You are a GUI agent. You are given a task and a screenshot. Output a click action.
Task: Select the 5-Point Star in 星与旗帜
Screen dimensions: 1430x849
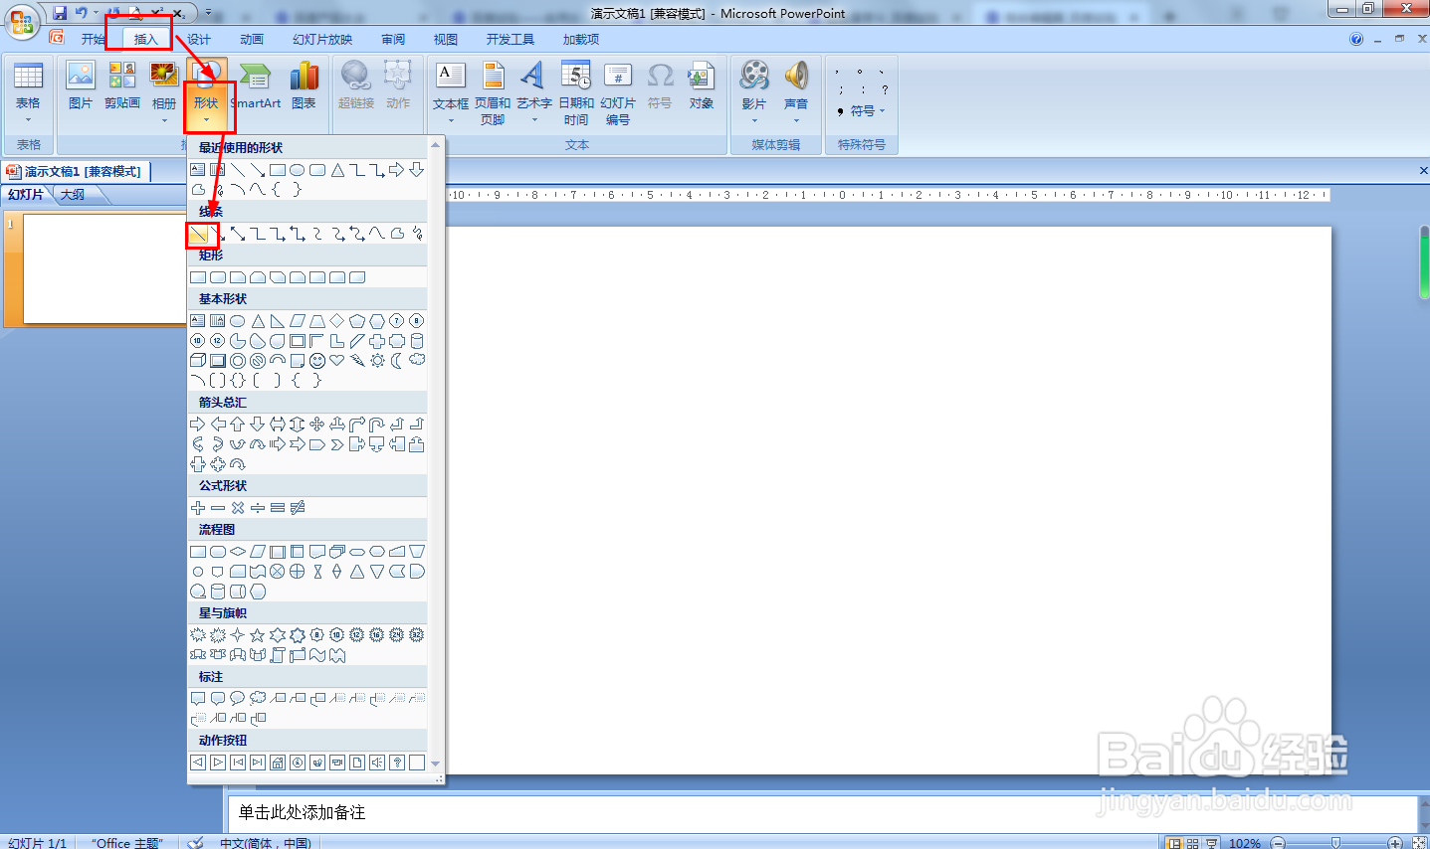(258, 635)
